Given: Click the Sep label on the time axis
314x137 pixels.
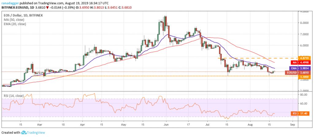Looking at the screenshot, I should [292, 125].
